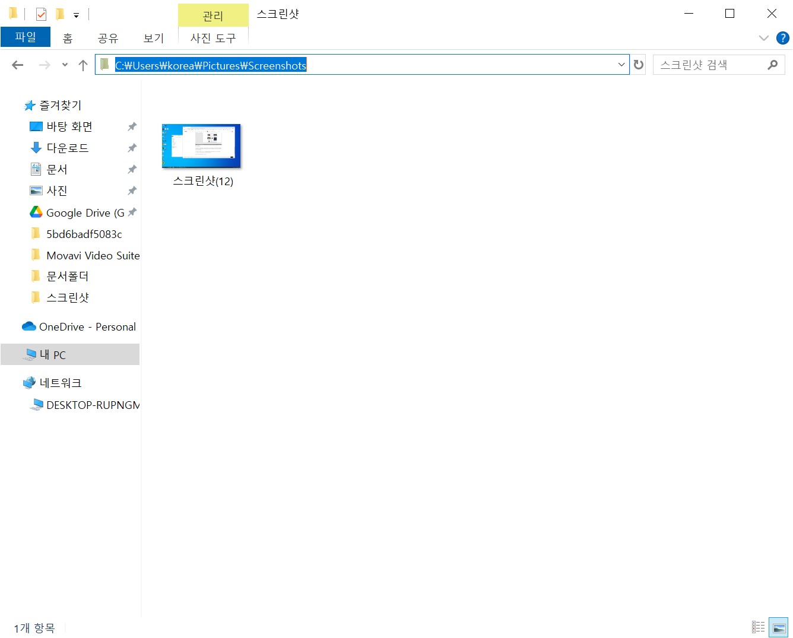Click the 즐겨찾기 star icon
793x638 pixels.
click(x=30, y=106)
